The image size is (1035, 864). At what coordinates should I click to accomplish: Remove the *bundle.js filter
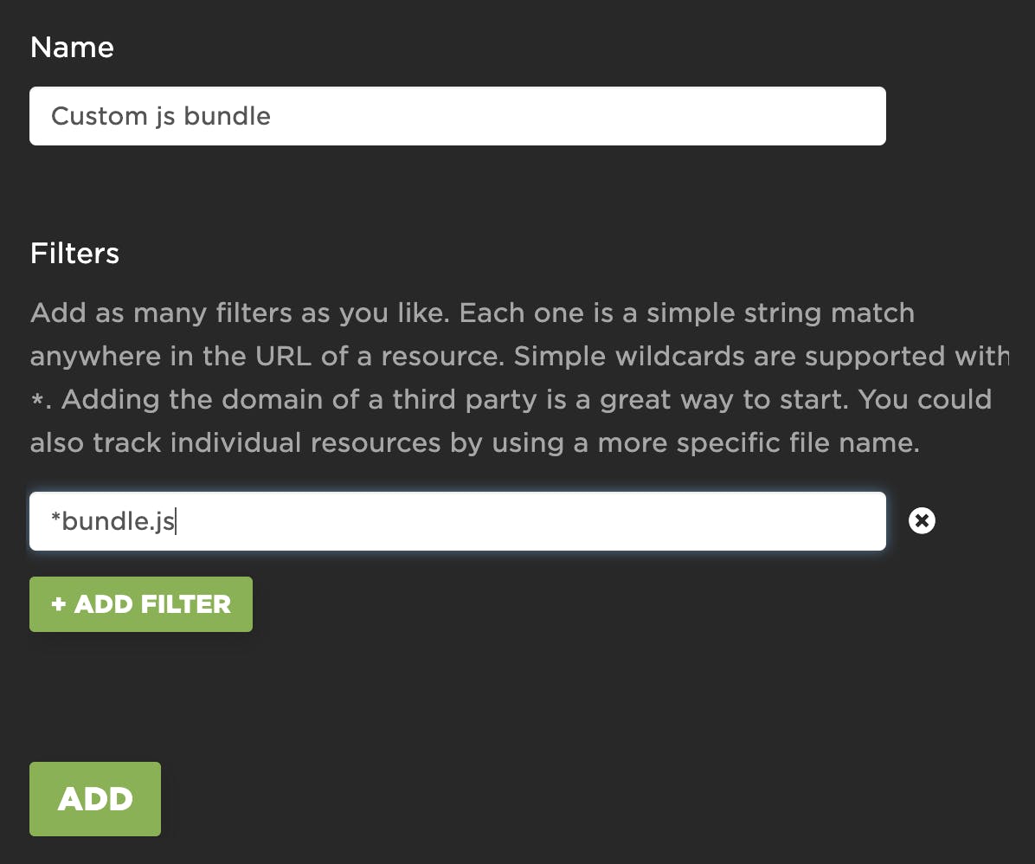(922, 520)
